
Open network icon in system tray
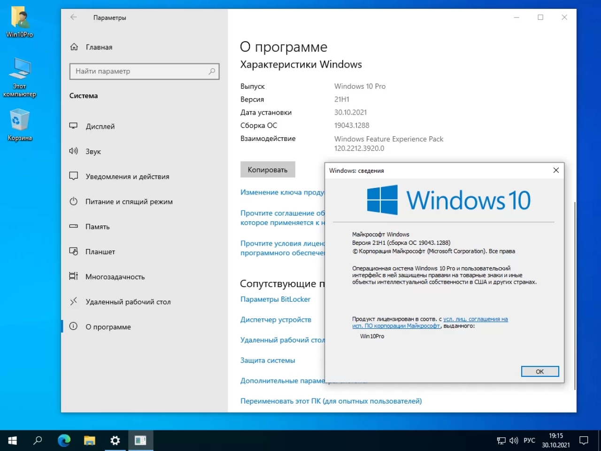[501, 441]
